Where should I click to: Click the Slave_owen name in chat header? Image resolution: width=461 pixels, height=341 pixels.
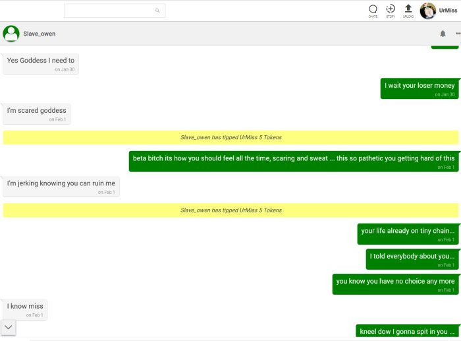(40, 34)
